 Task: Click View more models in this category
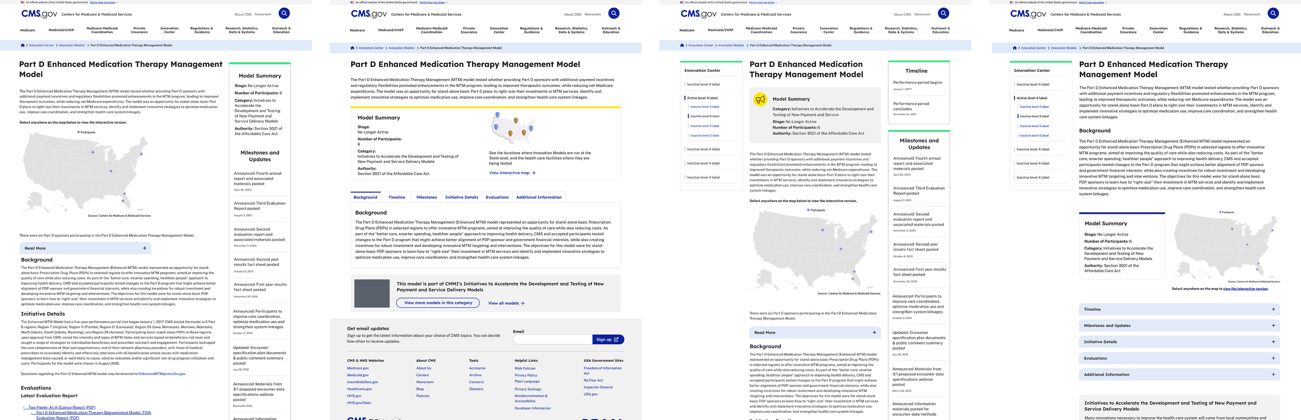click(439, 303)
